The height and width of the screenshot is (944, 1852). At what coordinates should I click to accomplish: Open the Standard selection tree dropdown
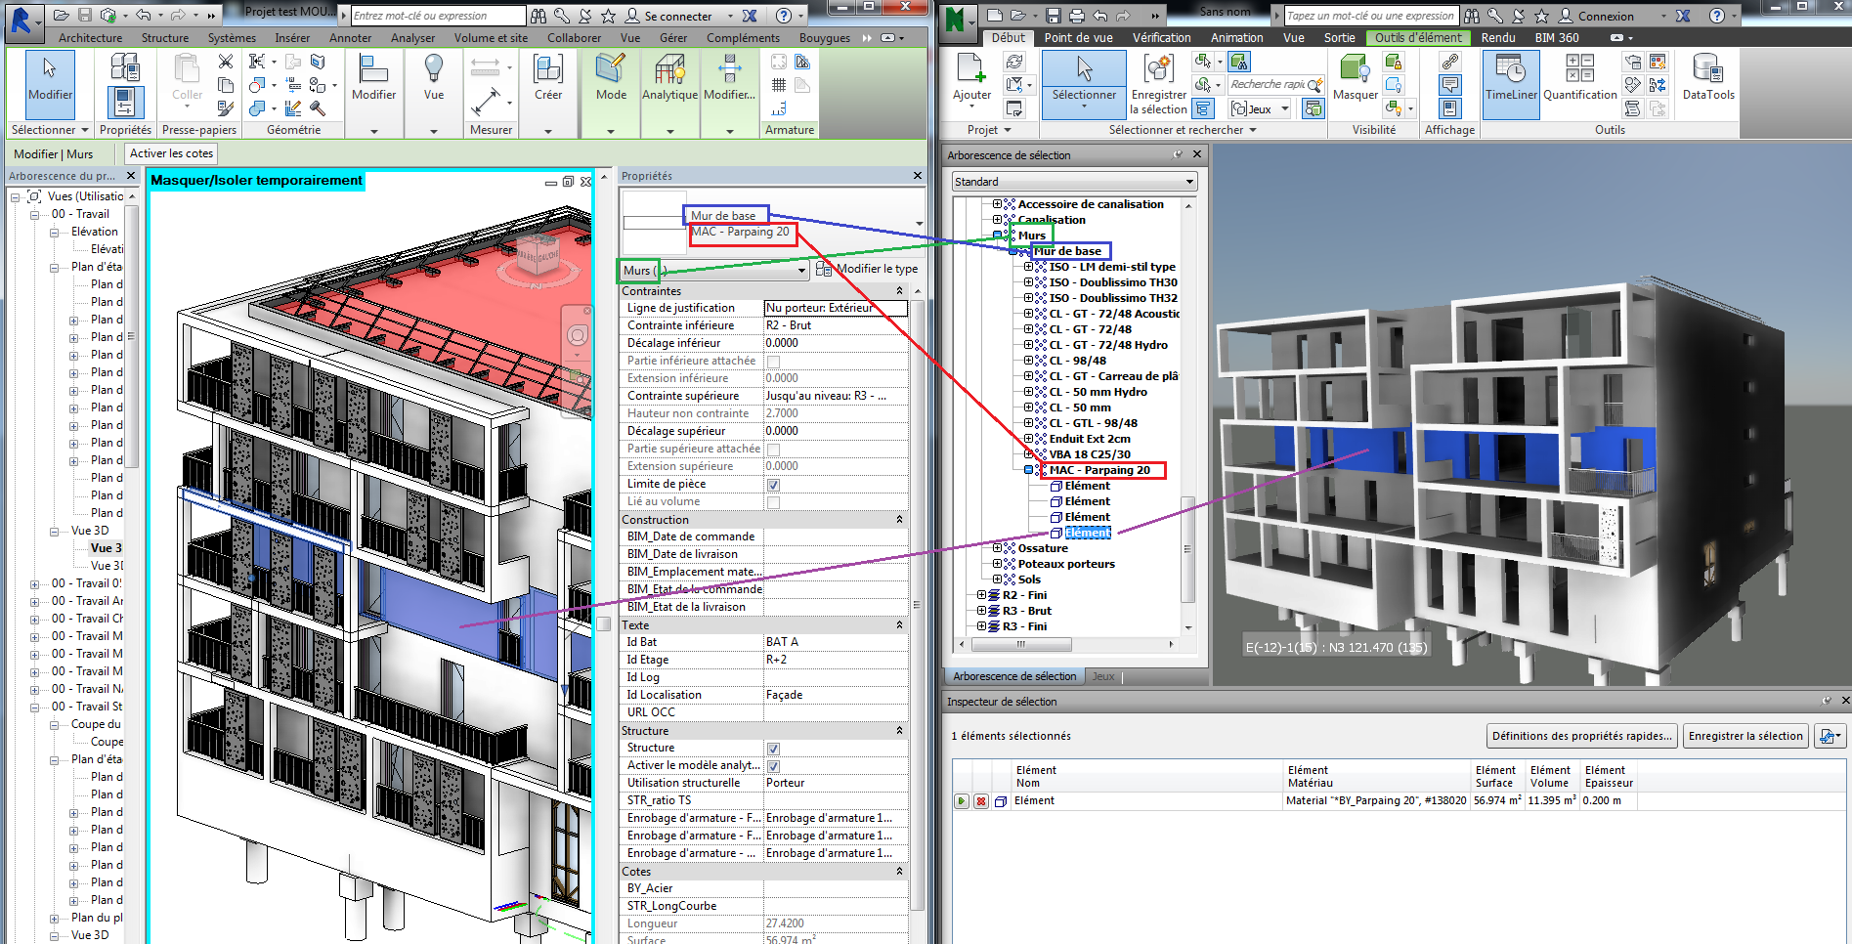click(1074, 182)
